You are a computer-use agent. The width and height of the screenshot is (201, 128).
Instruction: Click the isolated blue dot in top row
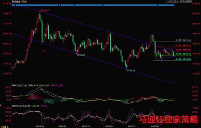(59, 5)
